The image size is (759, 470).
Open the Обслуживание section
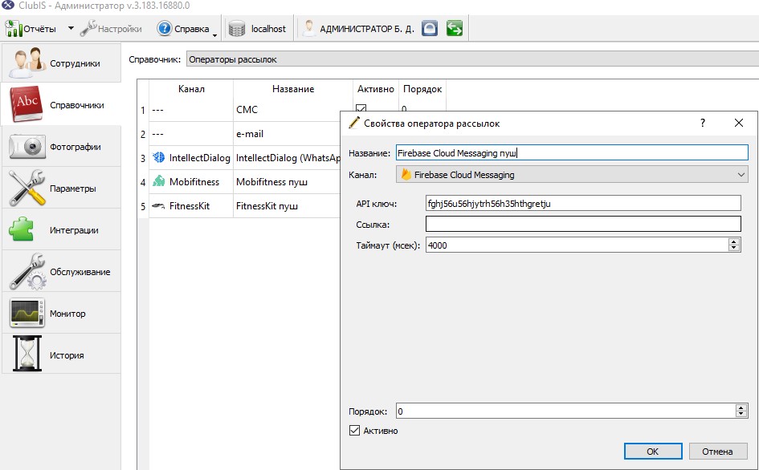click(62, 271)
